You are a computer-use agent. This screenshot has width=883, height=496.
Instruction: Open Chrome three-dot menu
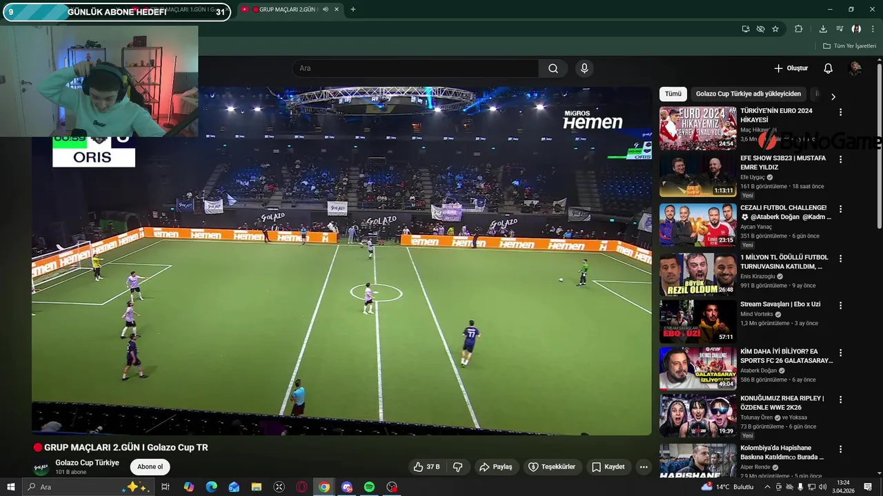pos(873,29)
